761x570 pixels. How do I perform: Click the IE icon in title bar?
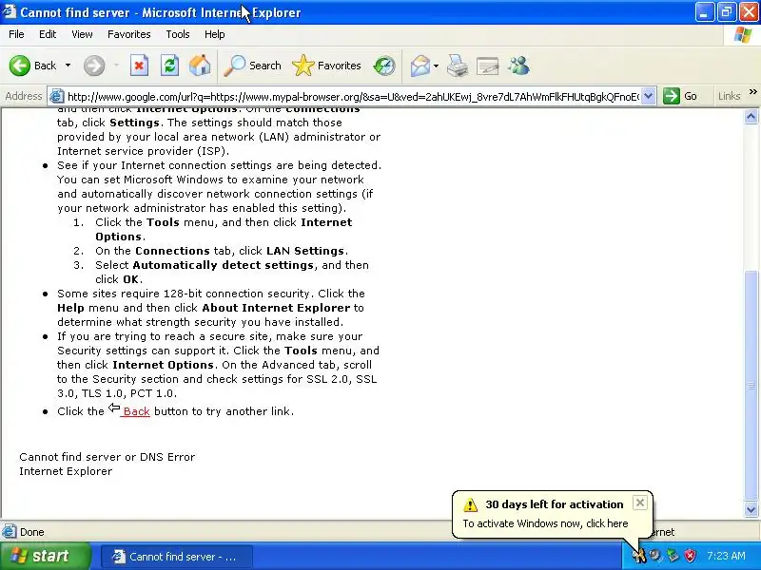coord(10,11)
